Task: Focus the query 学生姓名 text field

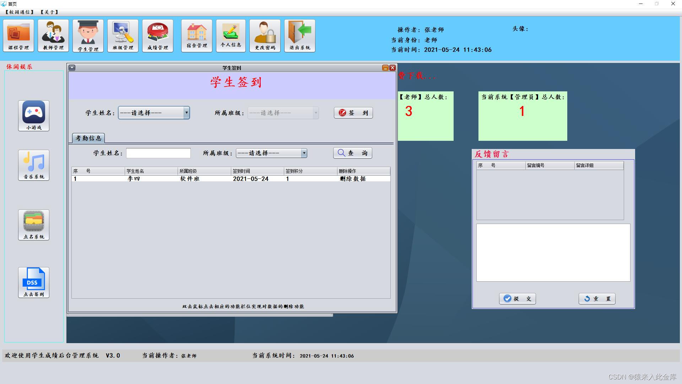Action: 158,153
